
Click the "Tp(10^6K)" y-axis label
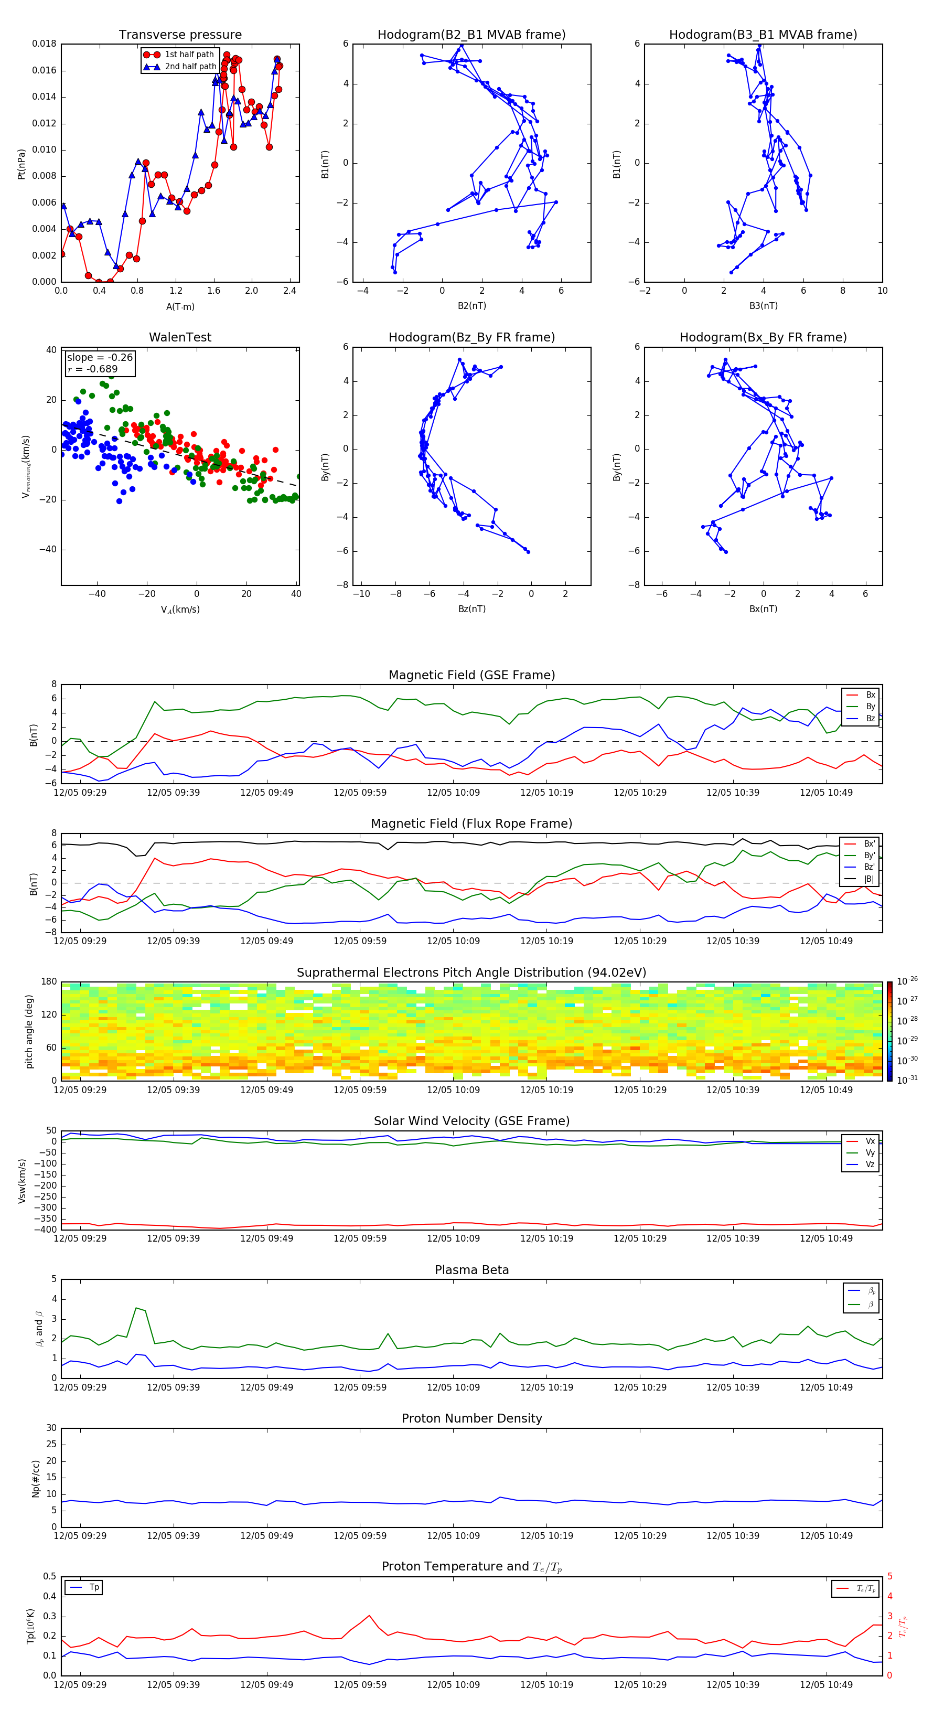pos(31,1626)
